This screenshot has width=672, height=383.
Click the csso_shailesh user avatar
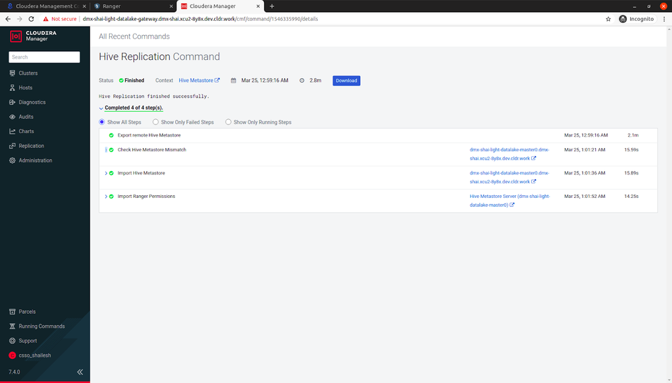(12, 355)
